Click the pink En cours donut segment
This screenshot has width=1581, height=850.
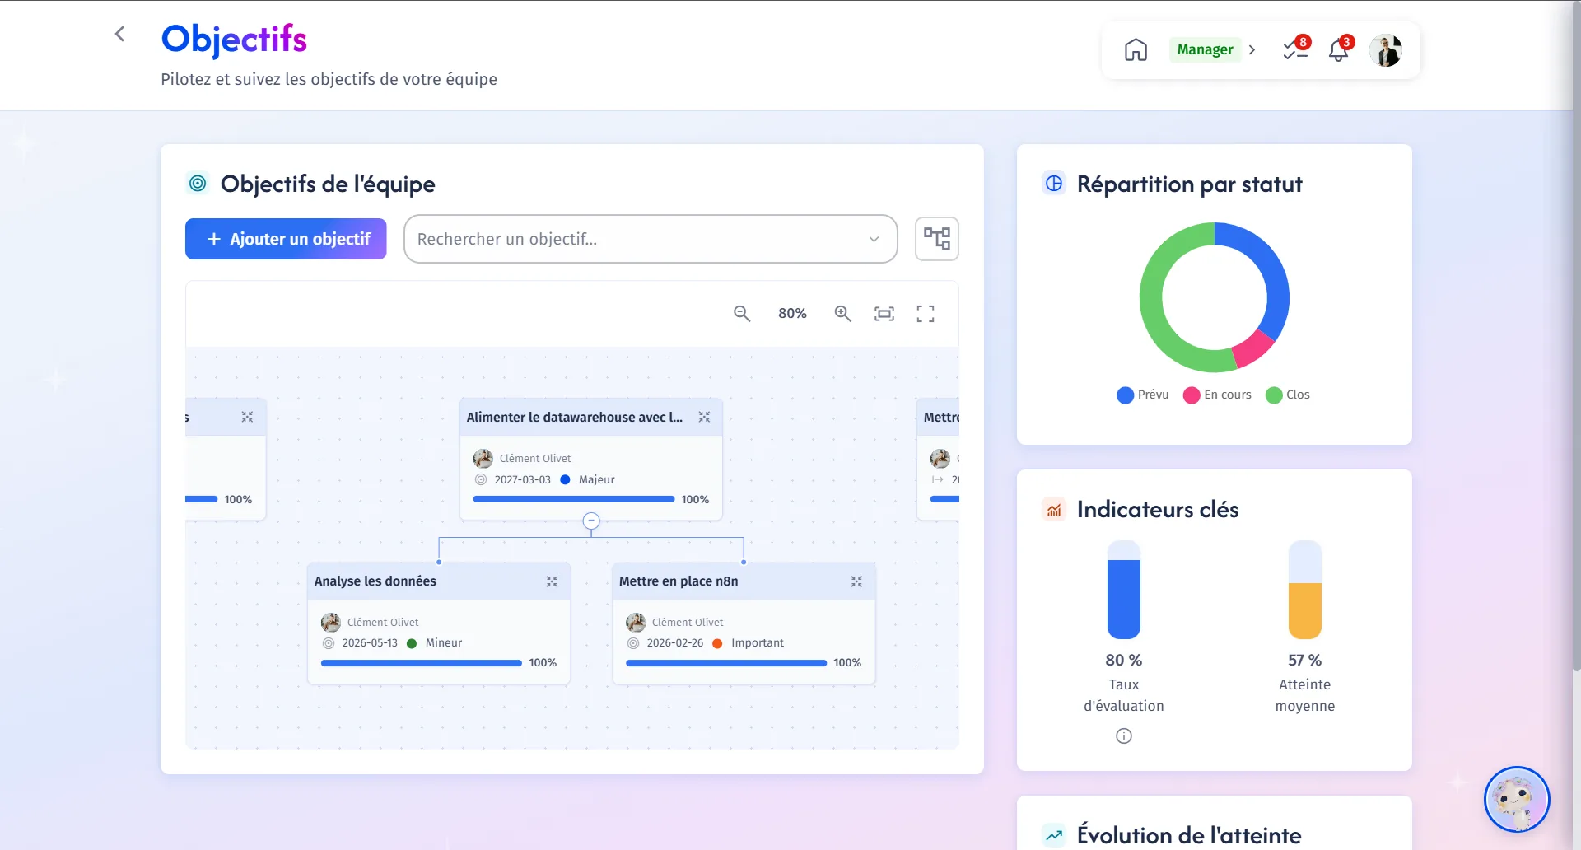coord(1252,350)
